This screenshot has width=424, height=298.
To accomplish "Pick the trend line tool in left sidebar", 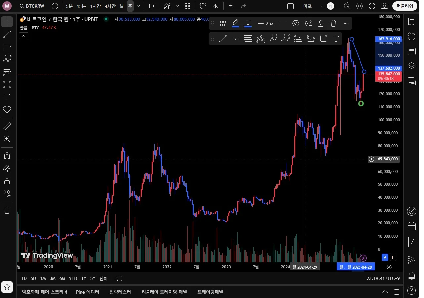I will pyautogui.click(x=7, y=34).
